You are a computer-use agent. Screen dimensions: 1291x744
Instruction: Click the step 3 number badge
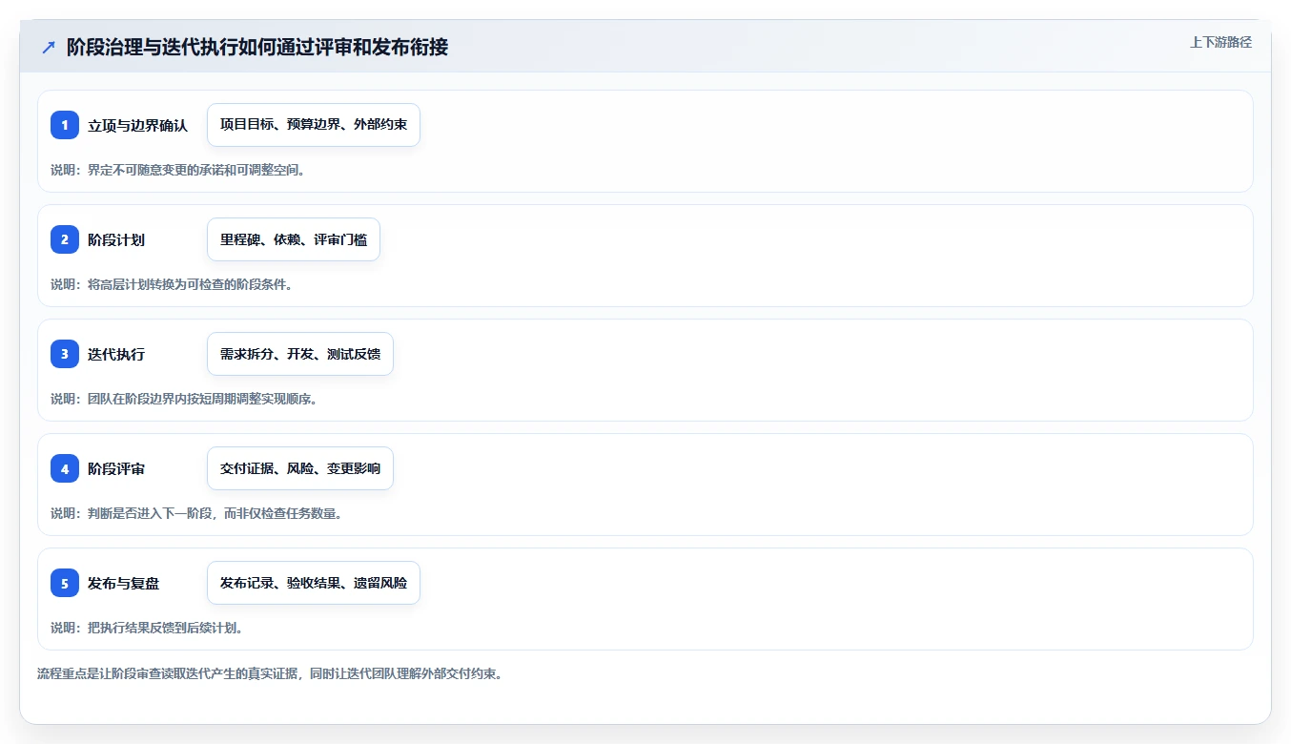point(65,354)
